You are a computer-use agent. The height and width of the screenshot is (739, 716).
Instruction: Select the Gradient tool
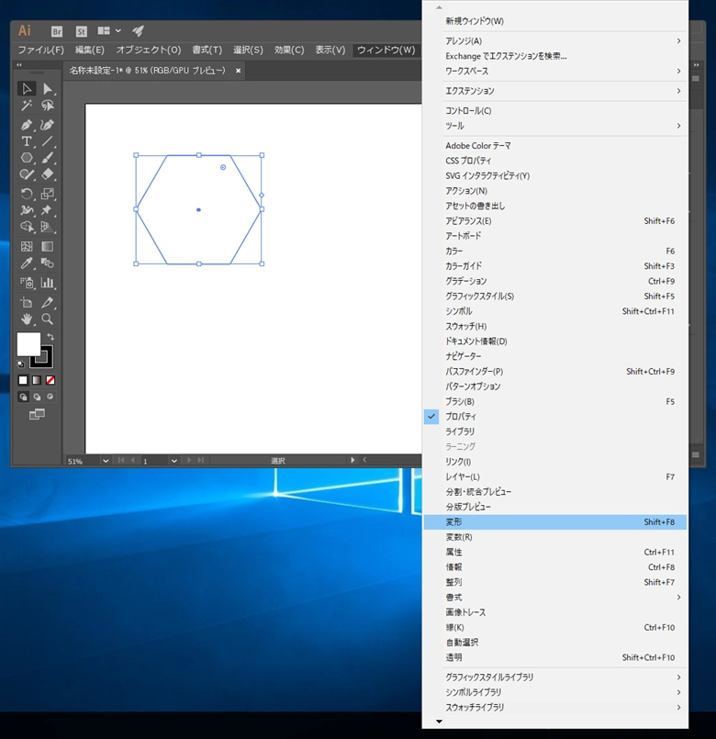(x=48, y=247)
